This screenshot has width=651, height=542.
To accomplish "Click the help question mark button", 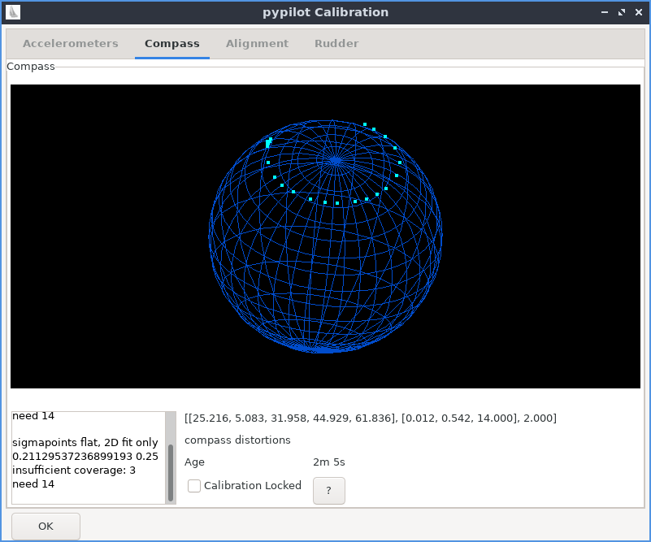I will [328, 490].
